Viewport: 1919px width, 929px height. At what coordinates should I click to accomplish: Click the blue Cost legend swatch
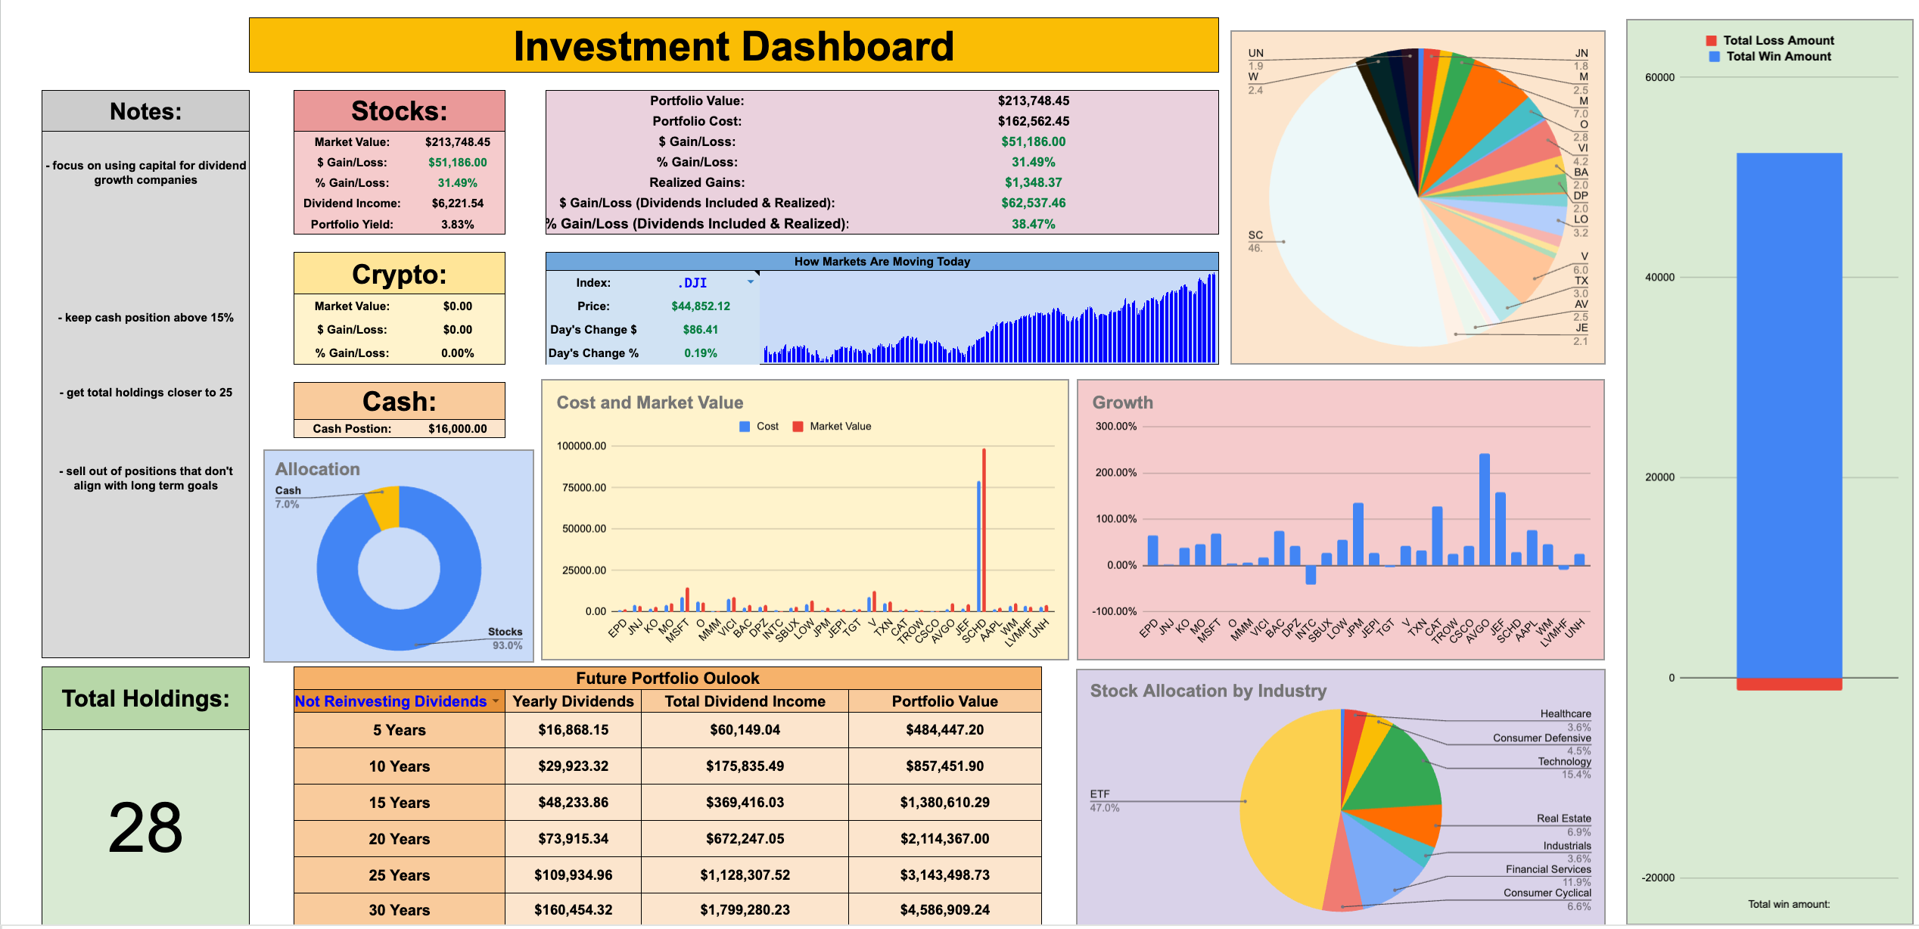[745, 427]
